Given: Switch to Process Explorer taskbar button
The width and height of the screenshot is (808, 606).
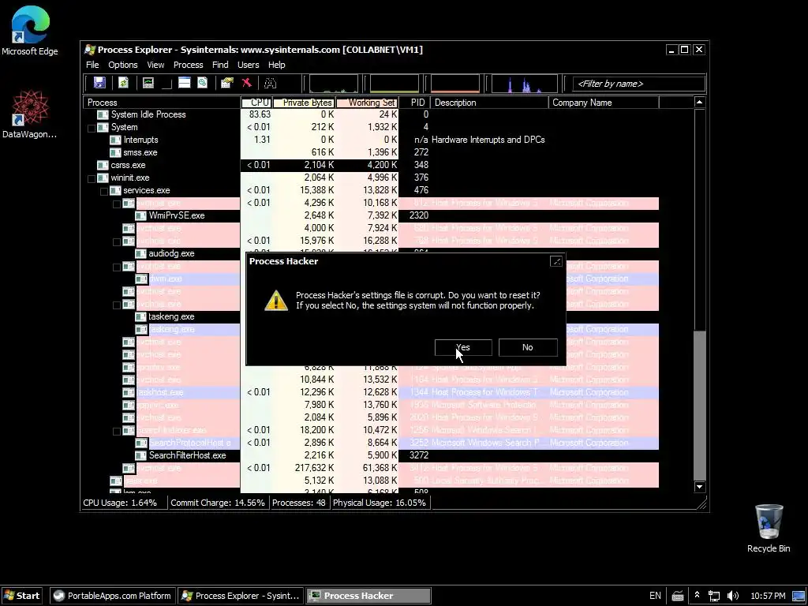Looking at the screenshot, I should tap(241, 596).
